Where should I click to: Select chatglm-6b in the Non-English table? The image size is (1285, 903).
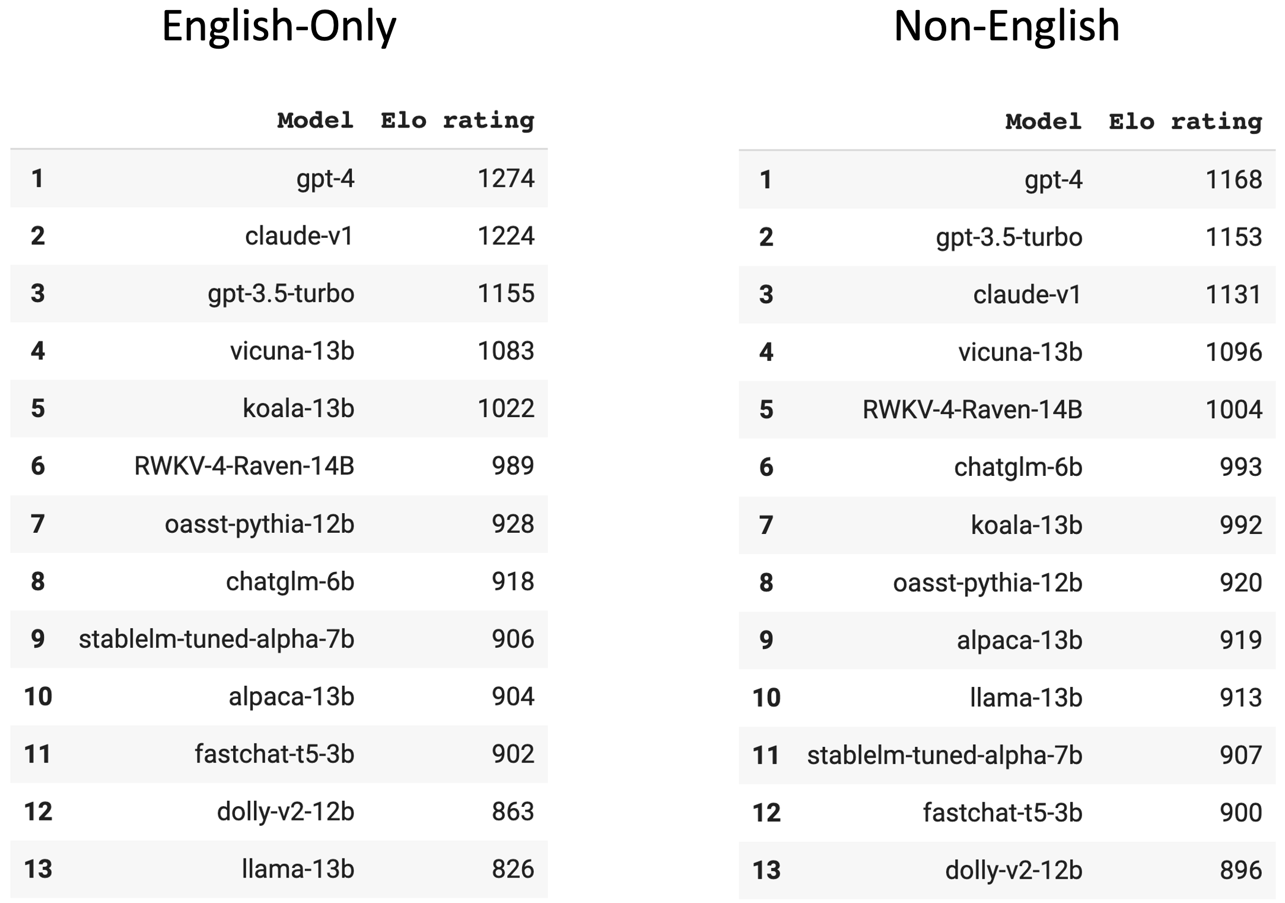point(1018,467)
